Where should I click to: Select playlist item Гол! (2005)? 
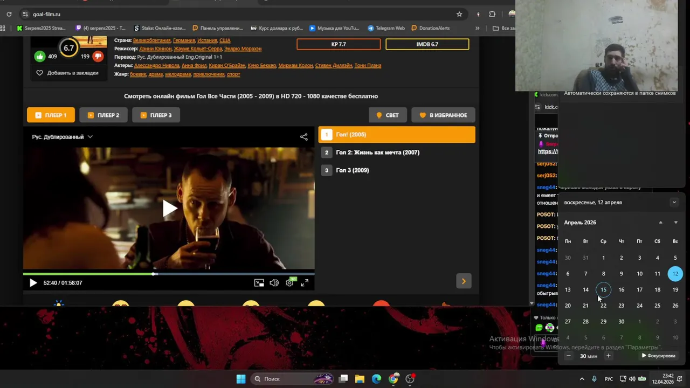point(397,135)
